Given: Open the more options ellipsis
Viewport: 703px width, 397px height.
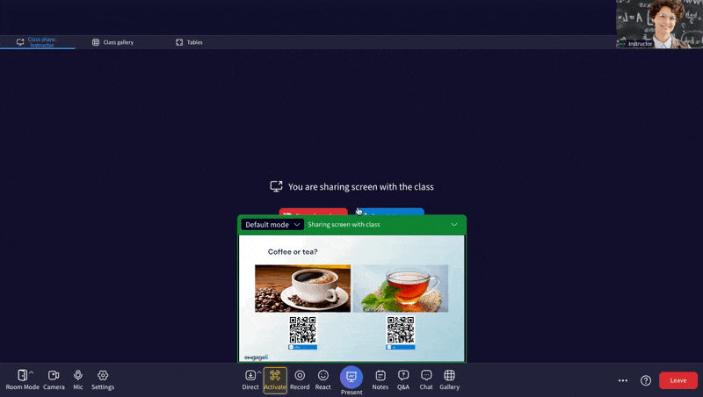Looking at the screenshot, I should point(623,380).
